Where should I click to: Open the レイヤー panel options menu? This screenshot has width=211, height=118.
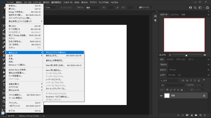(209, 75)
